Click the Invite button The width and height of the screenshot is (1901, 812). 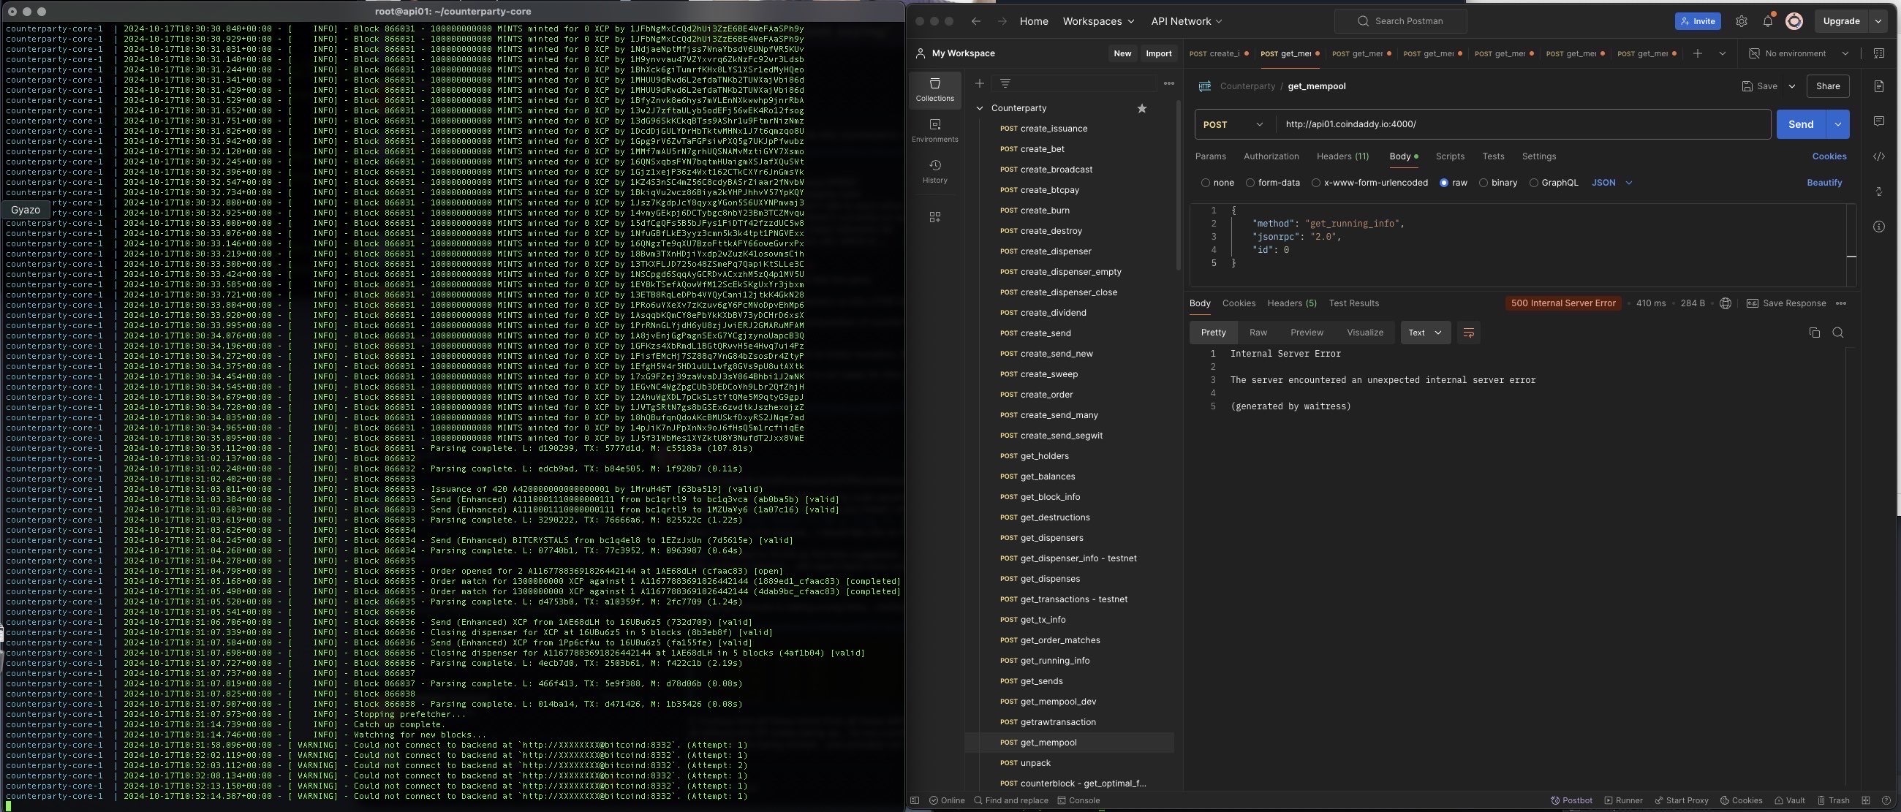[x=1697, y=21]
